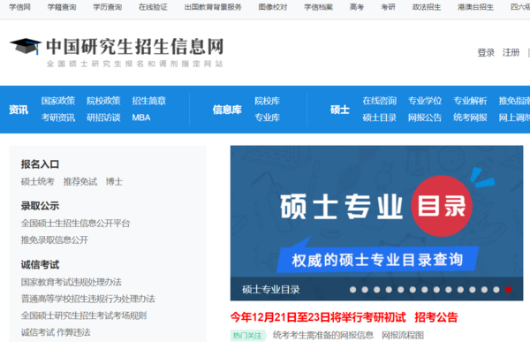
Task: Go to 国家政策 in blue nav
Action: [58, 101]
